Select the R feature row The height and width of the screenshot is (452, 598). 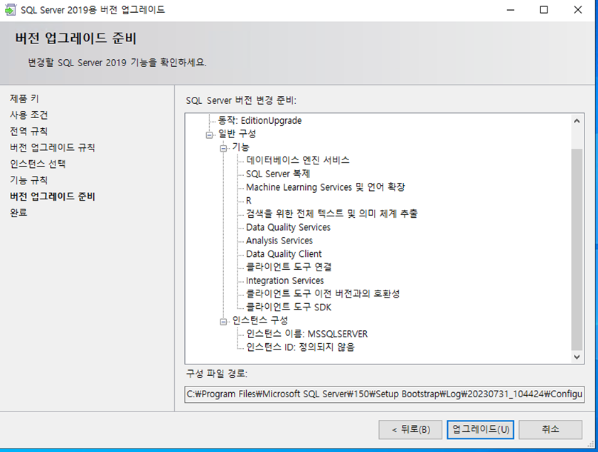(x=249, y=201)
